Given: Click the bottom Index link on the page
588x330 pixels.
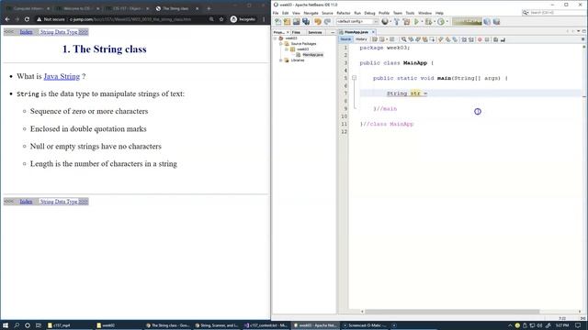Looking at the screenshot, I should [x=26, y=202].
